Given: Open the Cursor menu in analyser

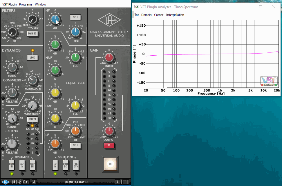Looking at the screenshot, I should click(159, 15).
